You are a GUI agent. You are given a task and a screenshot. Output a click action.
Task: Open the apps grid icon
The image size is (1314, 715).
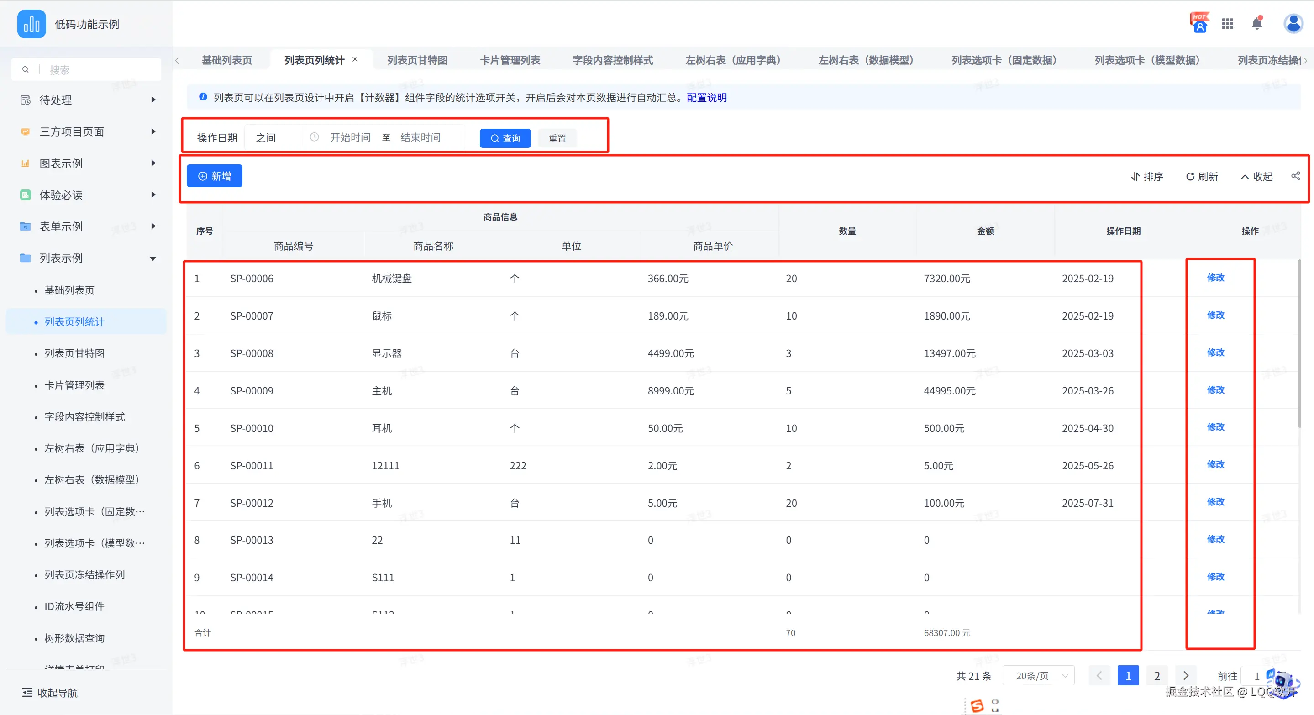[1227, 23]
